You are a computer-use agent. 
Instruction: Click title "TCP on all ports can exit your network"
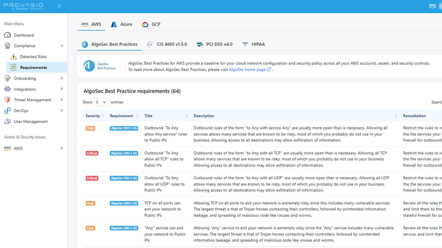pos(163,209)
